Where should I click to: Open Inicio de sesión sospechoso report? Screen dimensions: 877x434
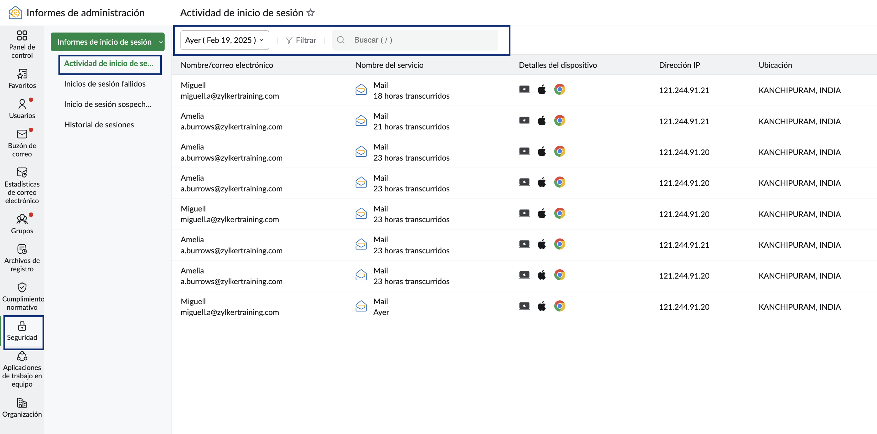tap(108, 104)
